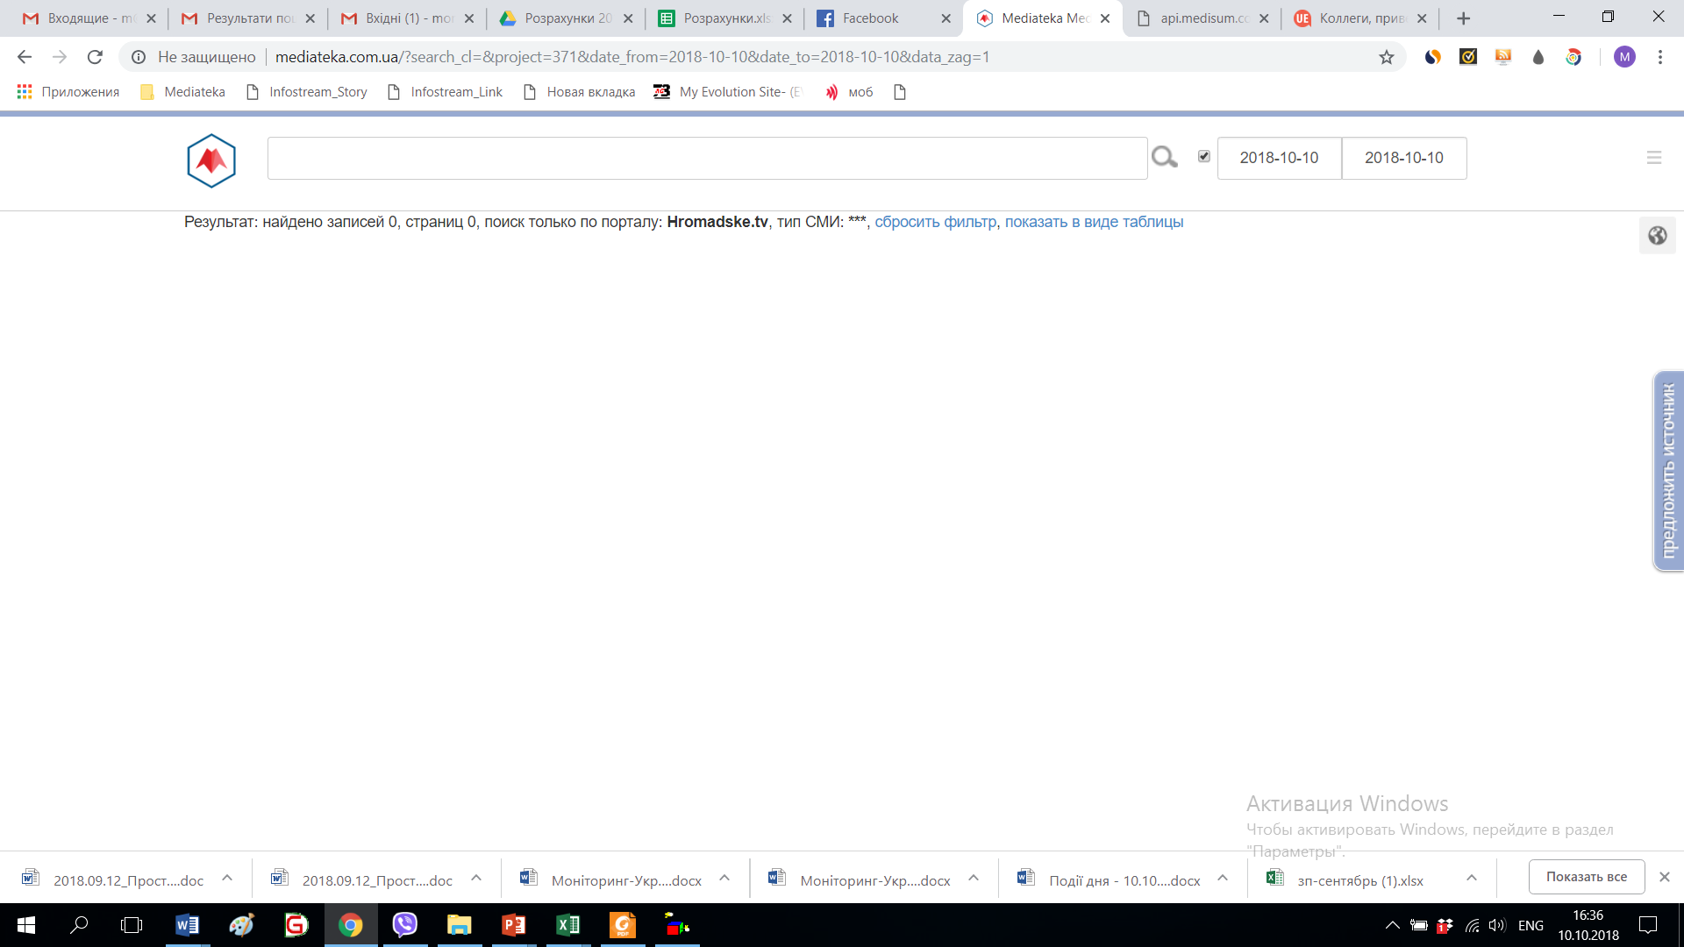Open the hamburger menu icon
The image size is (1684, 947).
(1654, 158)
